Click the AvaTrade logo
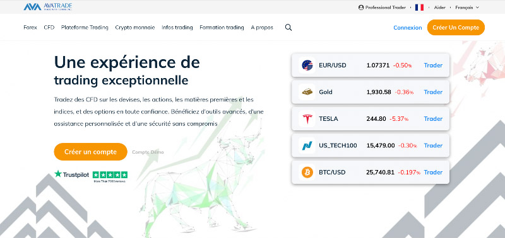The width and height of the screenshot is (505, 238). pos(48,7)
